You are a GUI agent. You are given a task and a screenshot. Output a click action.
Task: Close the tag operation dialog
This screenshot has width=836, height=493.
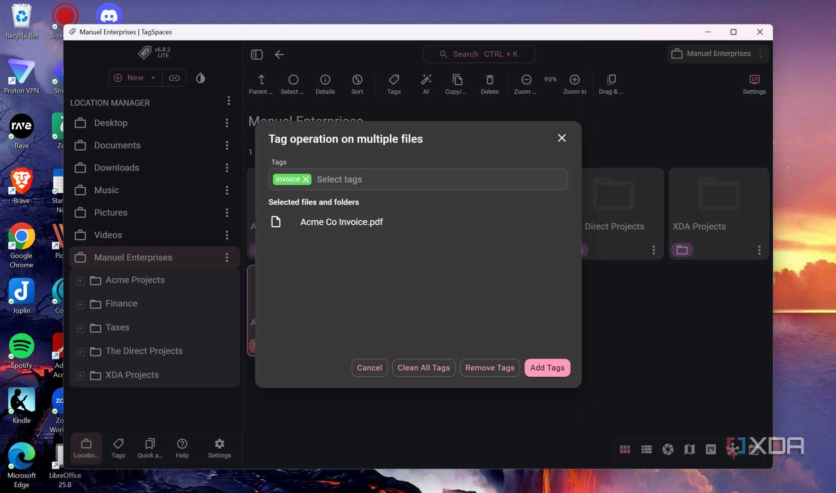click(x=562, y=138)
